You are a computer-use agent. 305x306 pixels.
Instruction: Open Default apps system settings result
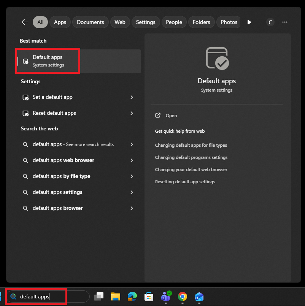tap(78, 61)
